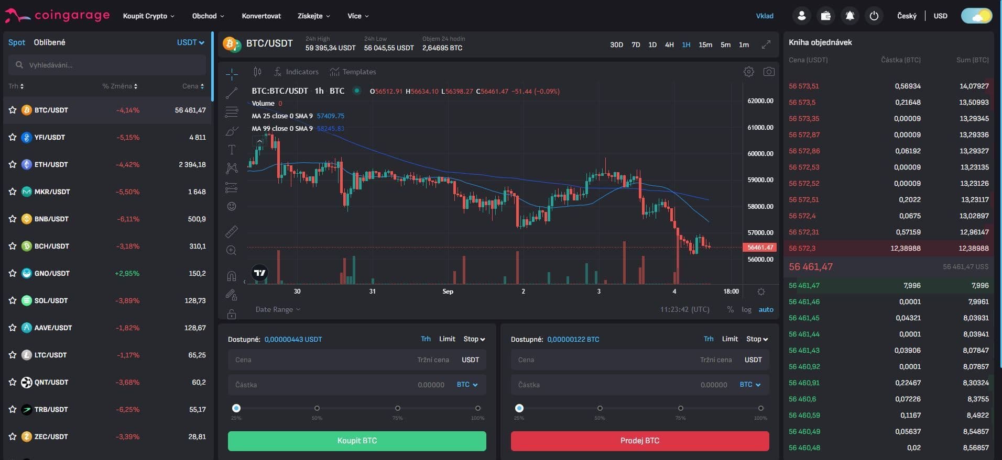Image resolution: width=1002 pixels, height=460 pixels.
Task: Open the chart settings gear icon
Action: 748,72
